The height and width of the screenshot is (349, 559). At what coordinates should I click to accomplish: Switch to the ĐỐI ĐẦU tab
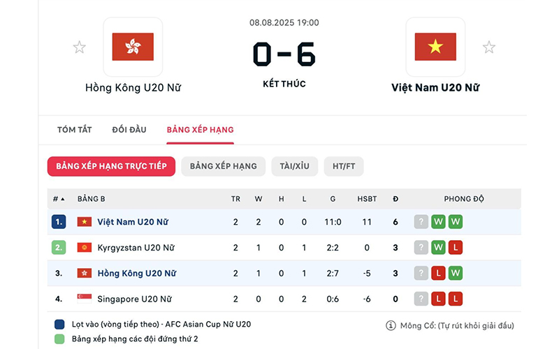pyautogui.click(x=129, y=130)
